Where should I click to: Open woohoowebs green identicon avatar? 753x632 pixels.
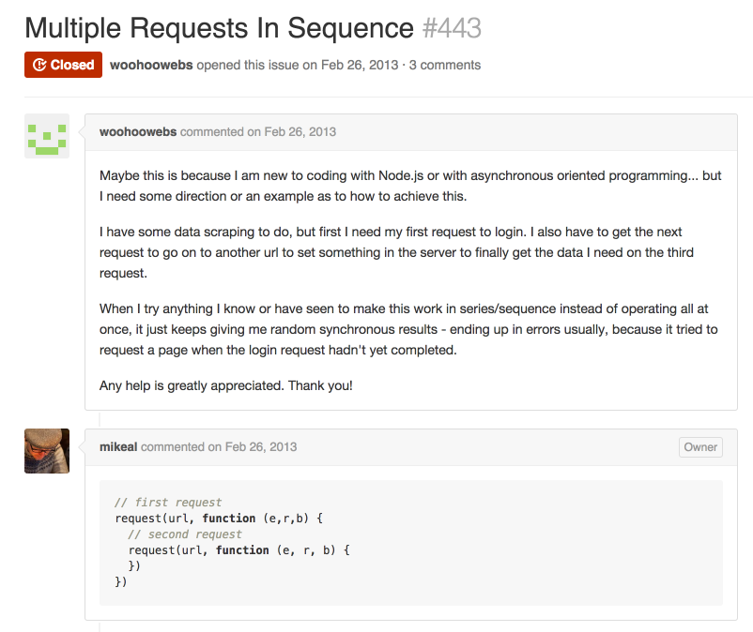pos(47,136)
